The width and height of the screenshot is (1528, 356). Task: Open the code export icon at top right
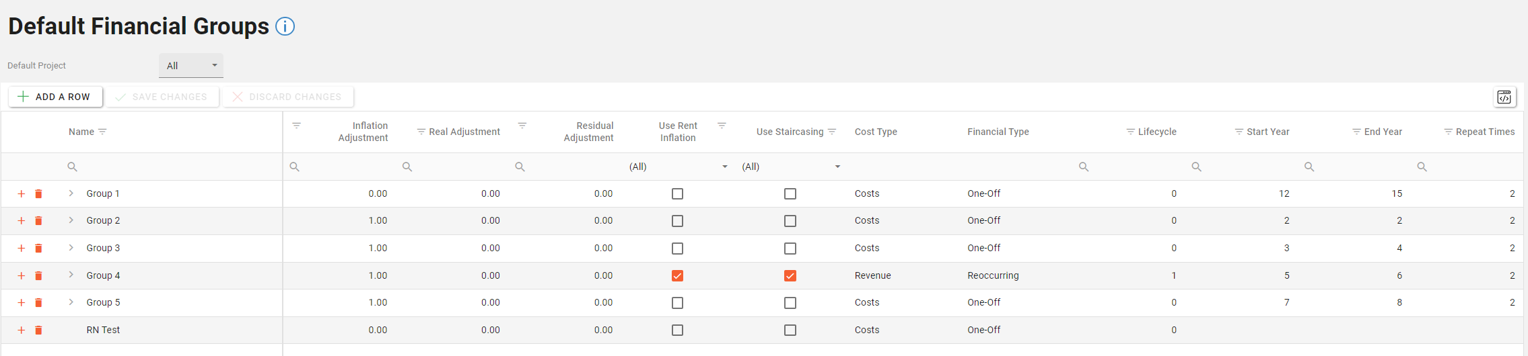(1504, 97)
